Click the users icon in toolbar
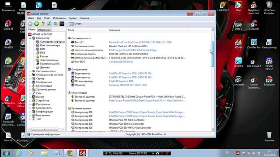The height and width of the screenshot is (157, 280). tap(56, 24)
